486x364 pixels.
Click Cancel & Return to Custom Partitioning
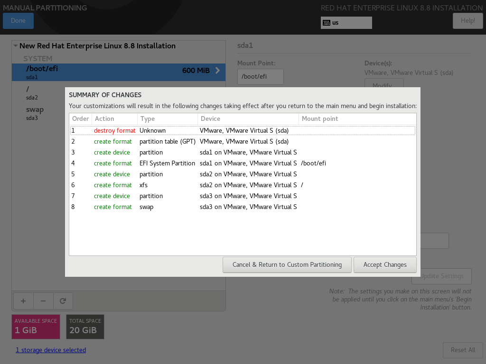pos(287,265)
